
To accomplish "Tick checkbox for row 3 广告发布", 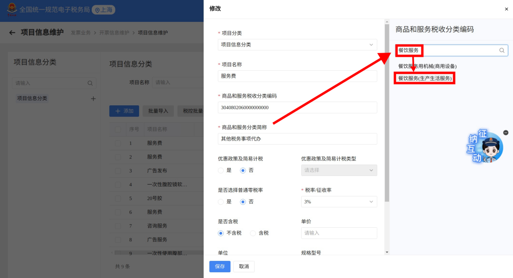I will click(118, 171).
